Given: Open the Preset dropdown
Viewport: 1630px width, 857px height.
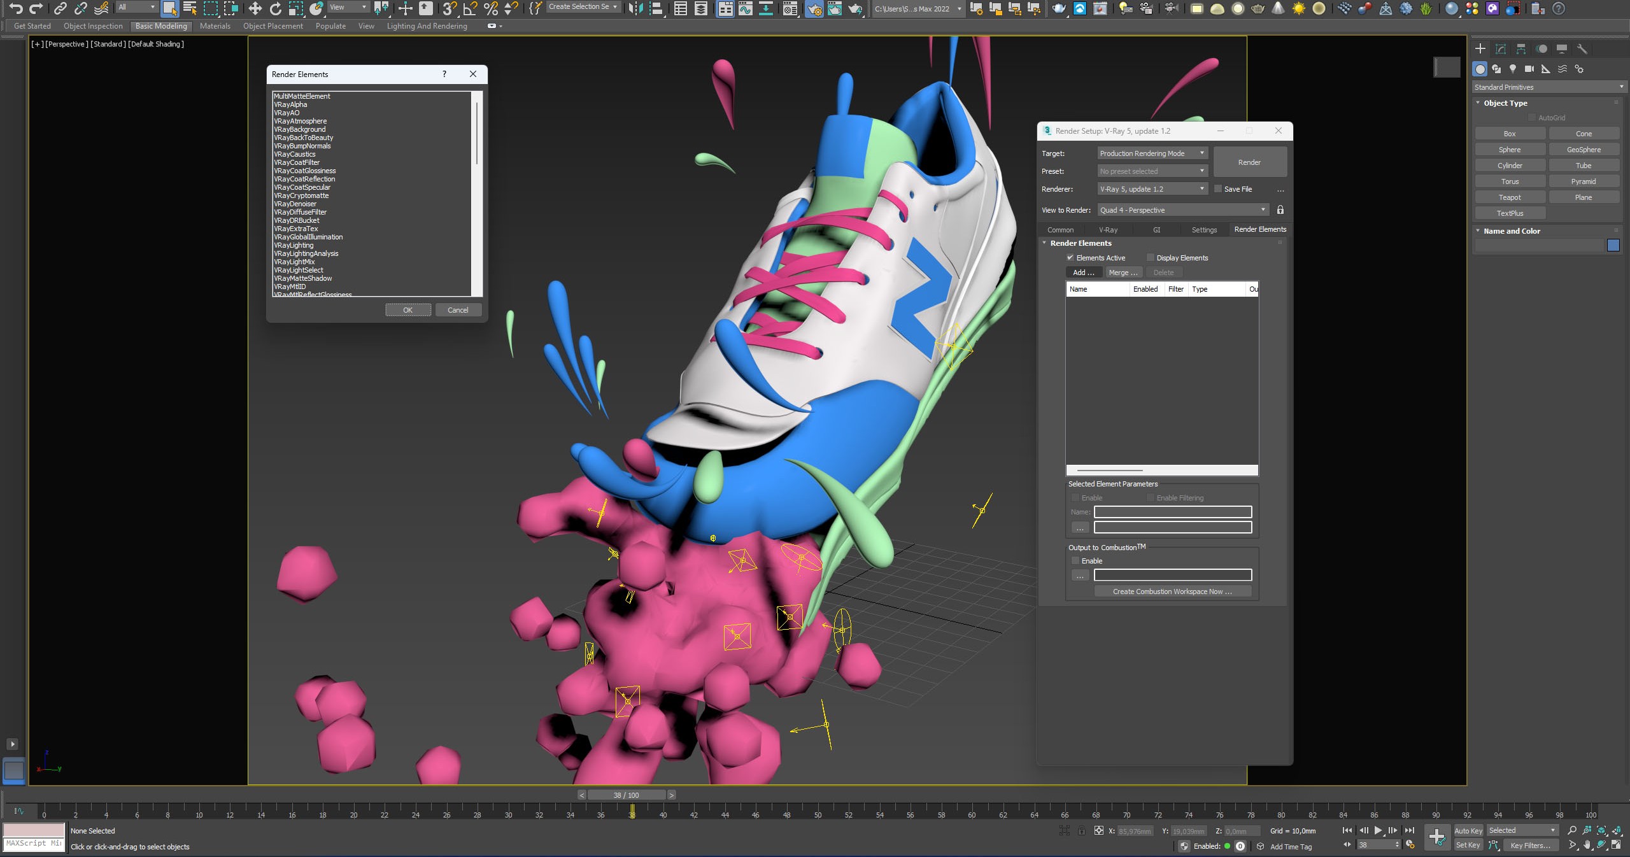Looking at the screenshot, I should [x=1152, y=171].
